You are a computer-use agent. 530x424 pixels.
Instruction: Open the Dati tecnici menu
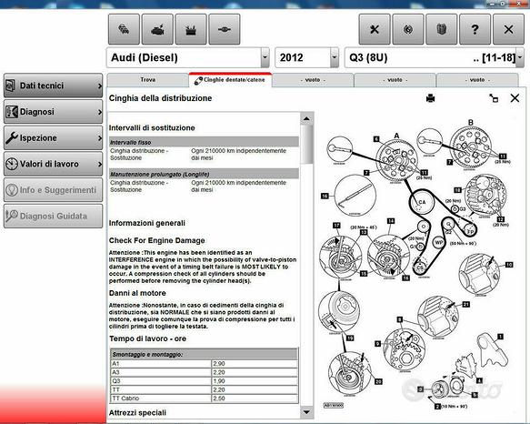click(53, 86)
